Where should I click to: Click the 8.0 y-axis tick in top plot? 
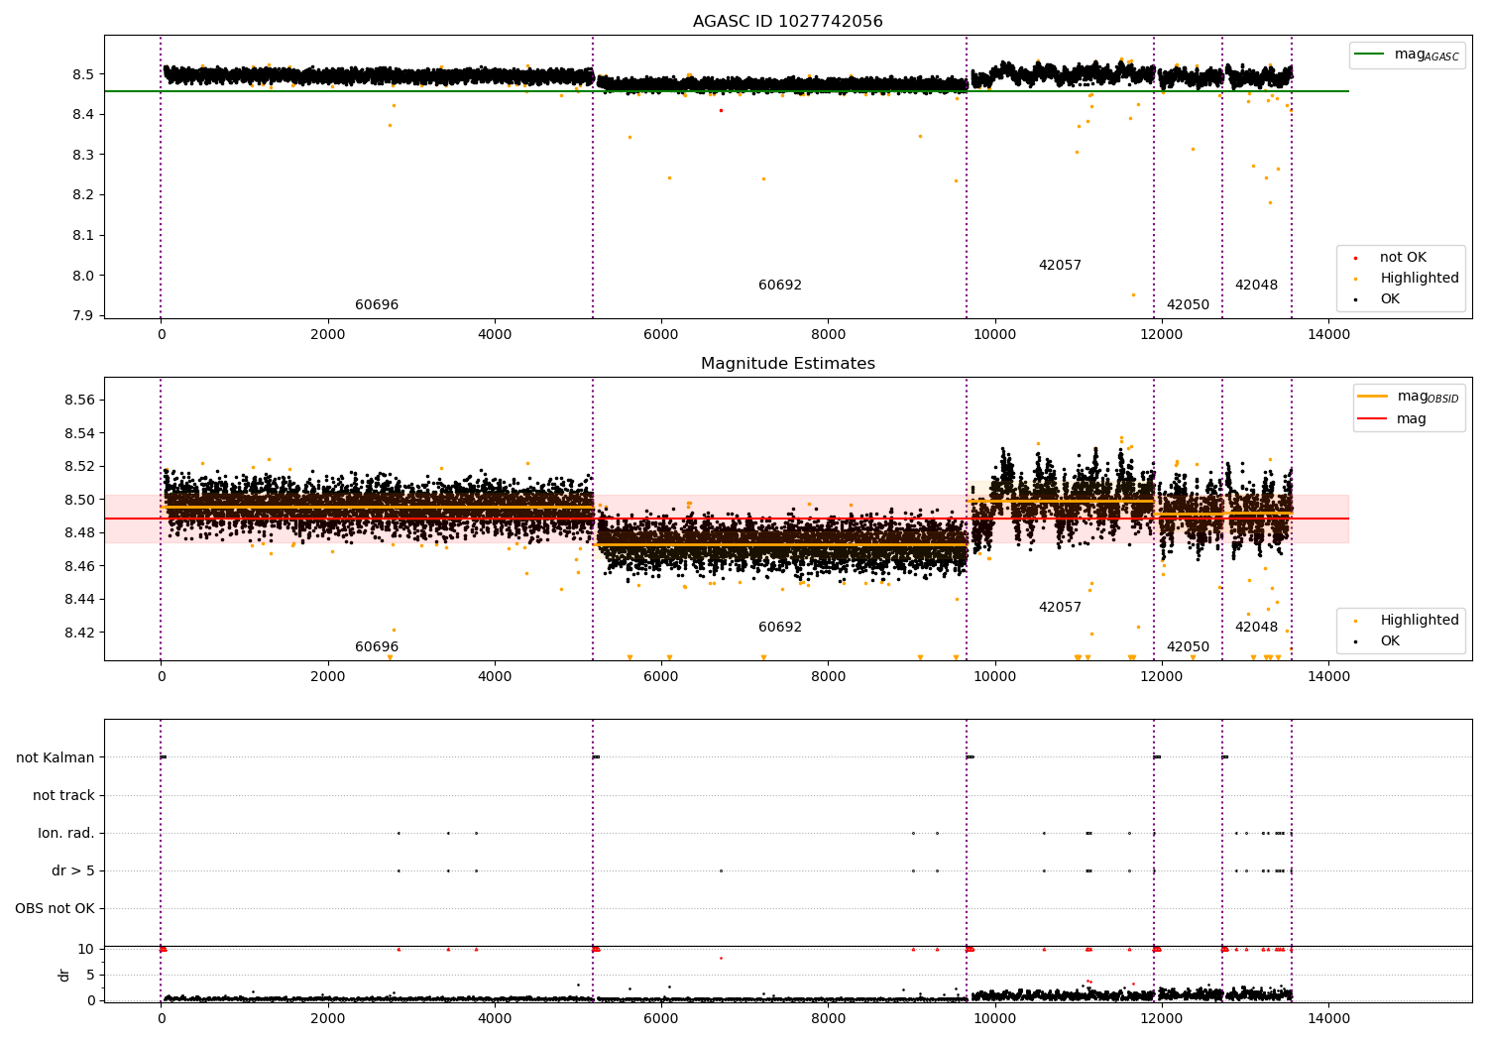83,276
